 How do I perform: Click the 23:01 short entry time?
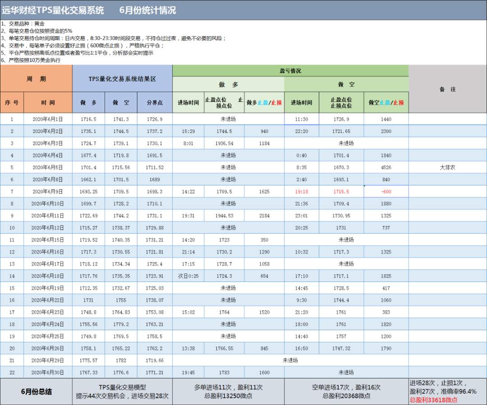tap(302, 216)
